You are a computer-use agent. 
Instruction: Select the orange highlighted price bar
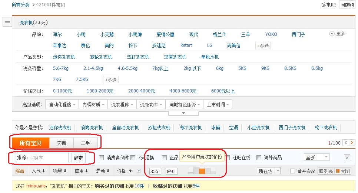click(202, 171)
